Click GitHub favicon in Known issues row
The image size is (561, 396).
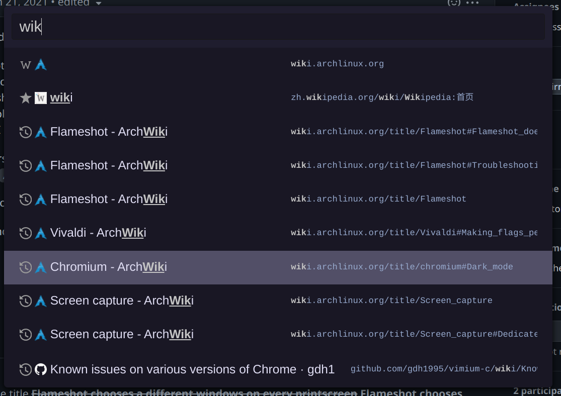coord(41,369)
